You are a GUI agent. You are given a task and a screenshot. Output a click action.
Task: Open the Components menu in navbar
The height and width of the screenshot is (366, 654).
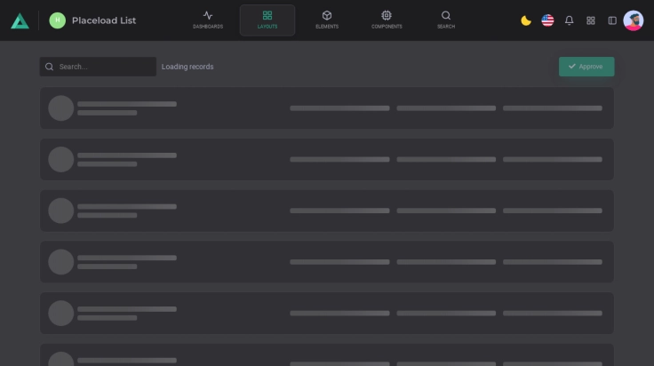[386, 20]
